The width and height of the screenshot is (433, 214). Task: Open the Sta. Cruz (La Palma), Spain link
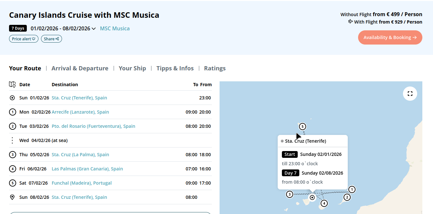click(x=80, y=155)
